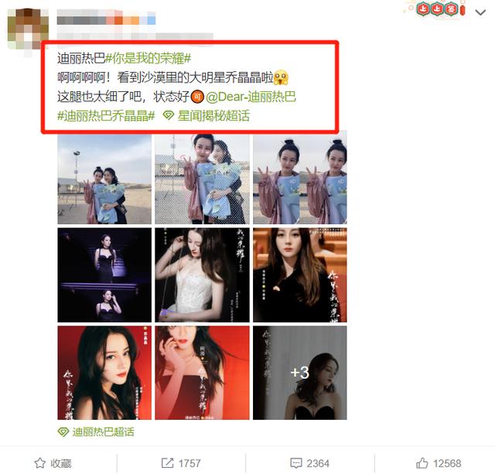Open the 迪丽热巴超话 link below the photos
Screen dimensions: 495x474
pyautogui.click(x=103, y=431)
